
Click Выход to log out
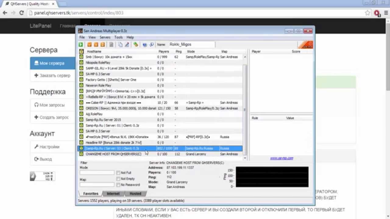pyautogui.click(x=53, y=159)
